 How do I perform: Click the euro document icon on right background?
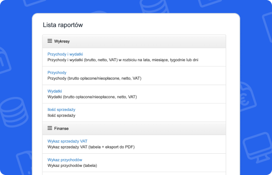[x=247, y=96]
